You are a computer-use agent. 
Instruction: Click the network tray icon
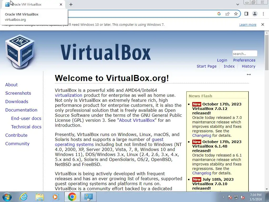[x=236, y=197]
